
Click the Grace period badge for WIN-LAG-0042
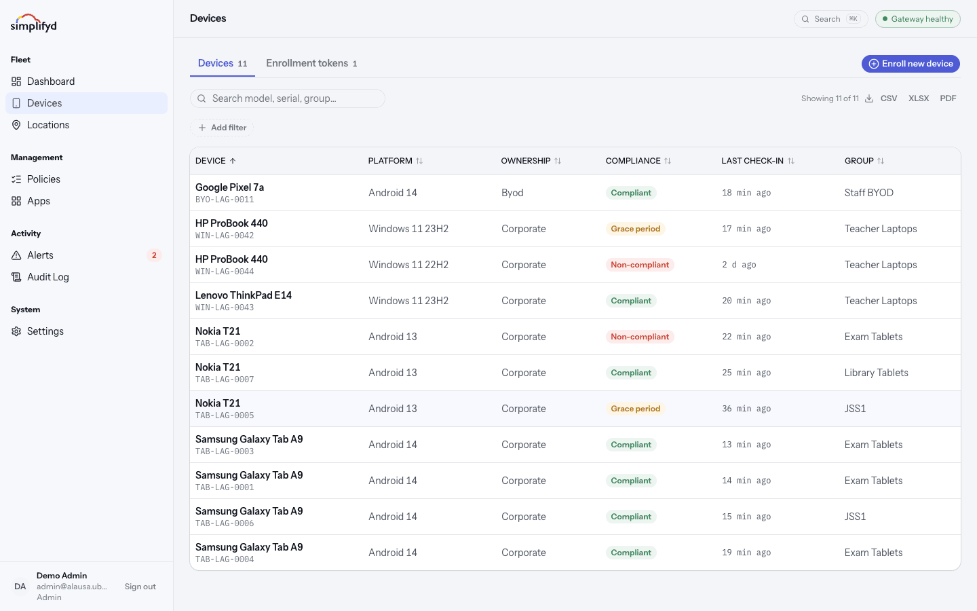(x=636, y=229)
